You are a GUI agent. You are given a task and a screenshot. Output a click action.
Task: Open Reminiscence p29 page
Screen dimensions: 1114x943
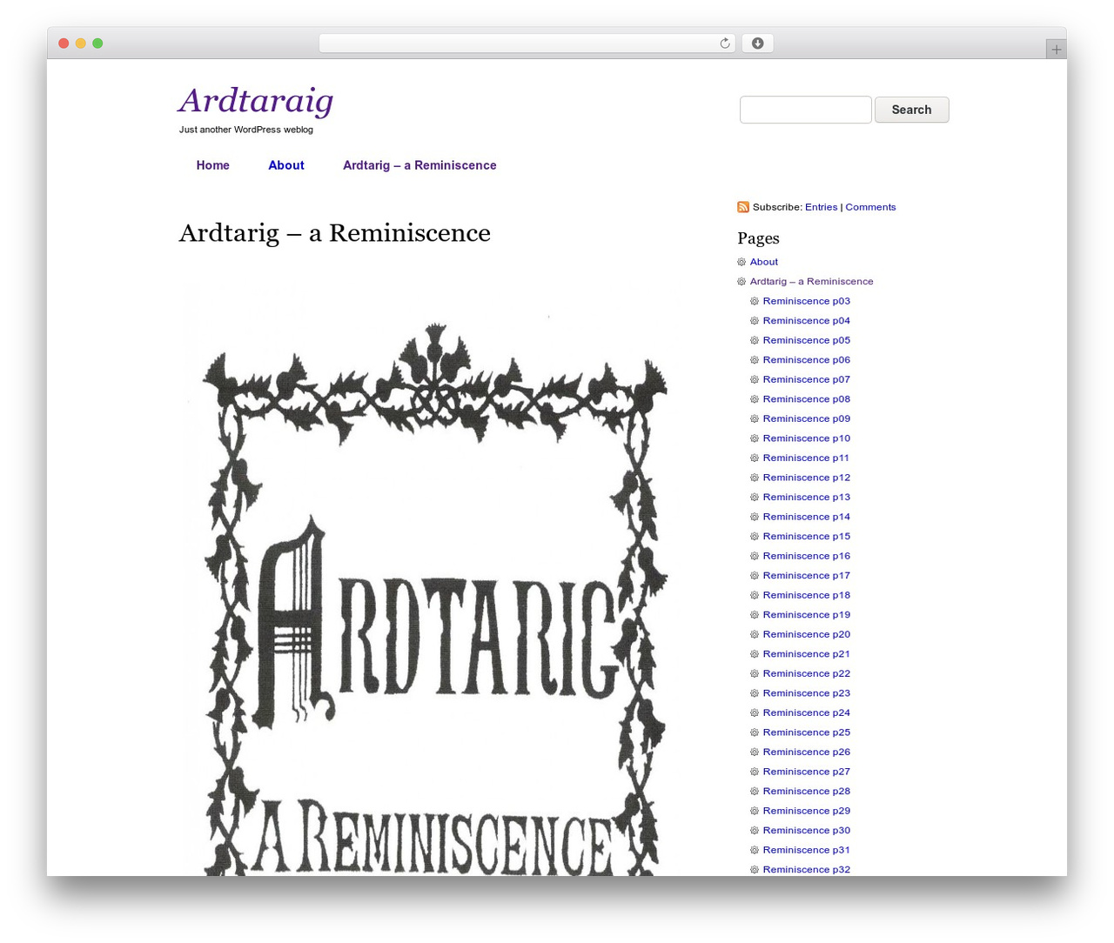click(x=806, y=811)
